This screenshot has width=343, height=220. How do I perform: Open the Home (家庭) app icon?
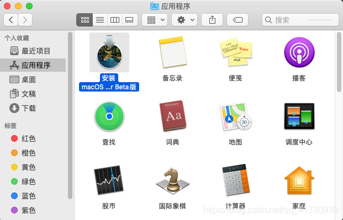click(299, 180)
